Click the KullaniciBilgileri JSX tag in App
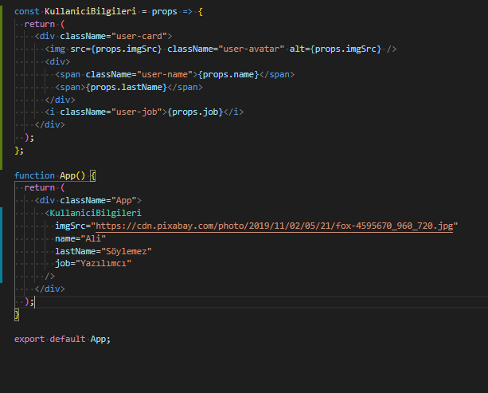488x393 pixels. click(96, 213)
